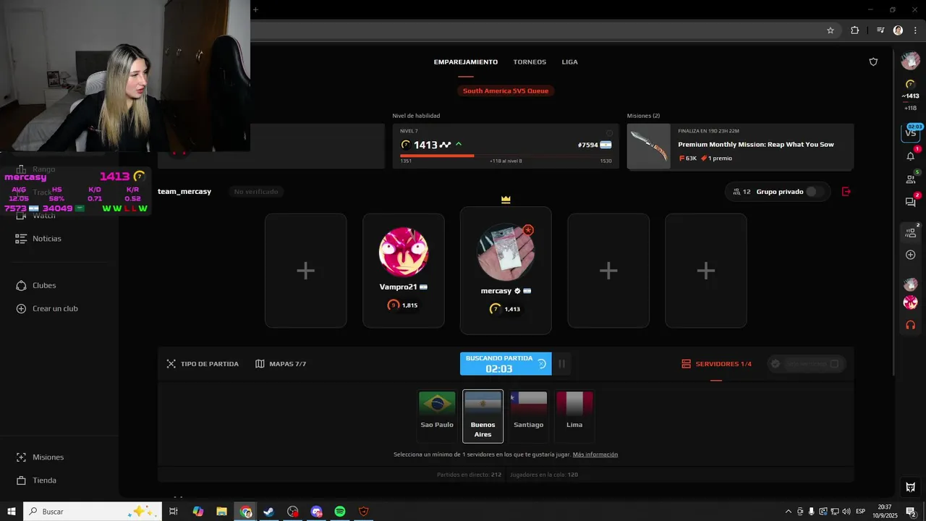Open the Task View taskbar button

(174, 512)
